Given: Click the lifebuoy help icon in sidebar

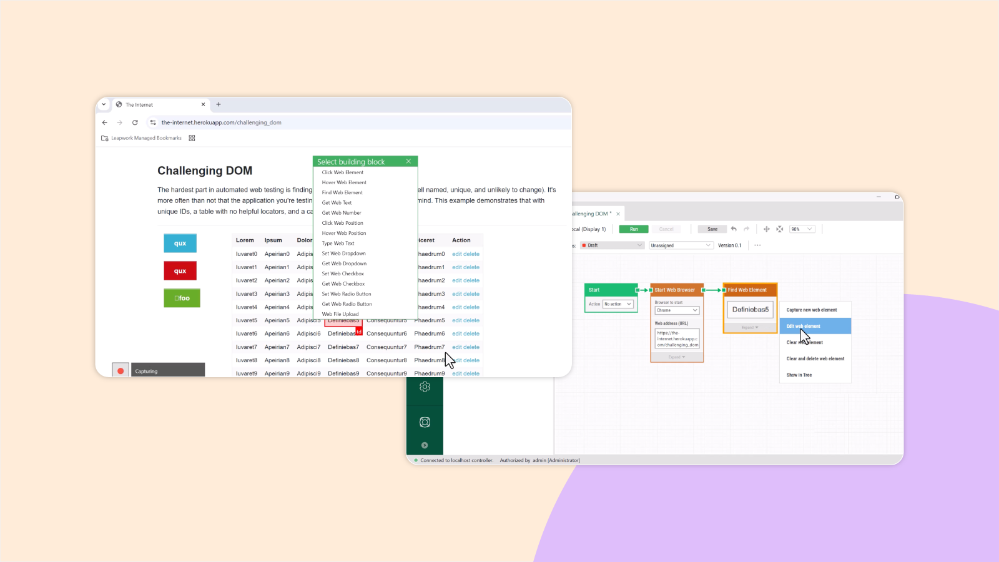Looking at the screenshot, I should tap(425, 423).
